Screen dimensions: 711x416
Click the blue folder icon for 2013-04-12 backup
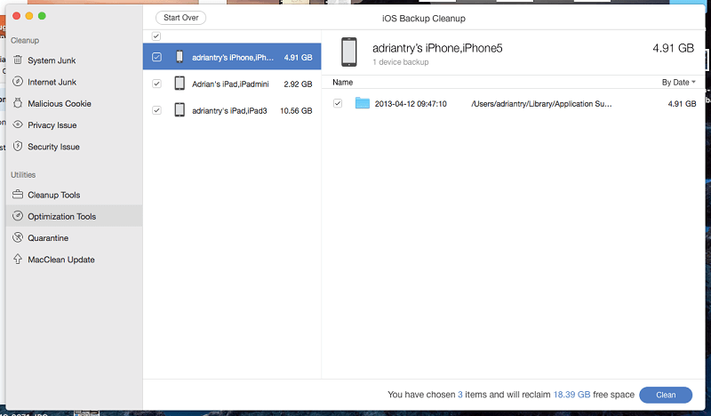click(x=363, y=103)
